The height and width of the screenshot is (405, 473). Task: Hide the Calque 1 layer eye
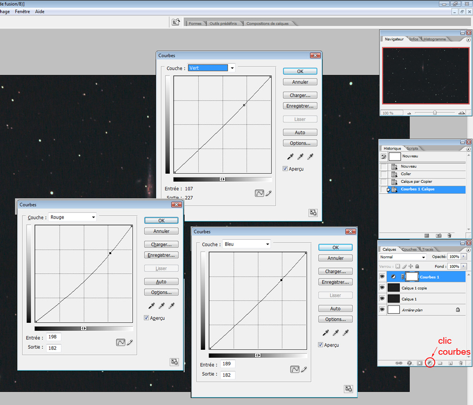coord(382,298)
